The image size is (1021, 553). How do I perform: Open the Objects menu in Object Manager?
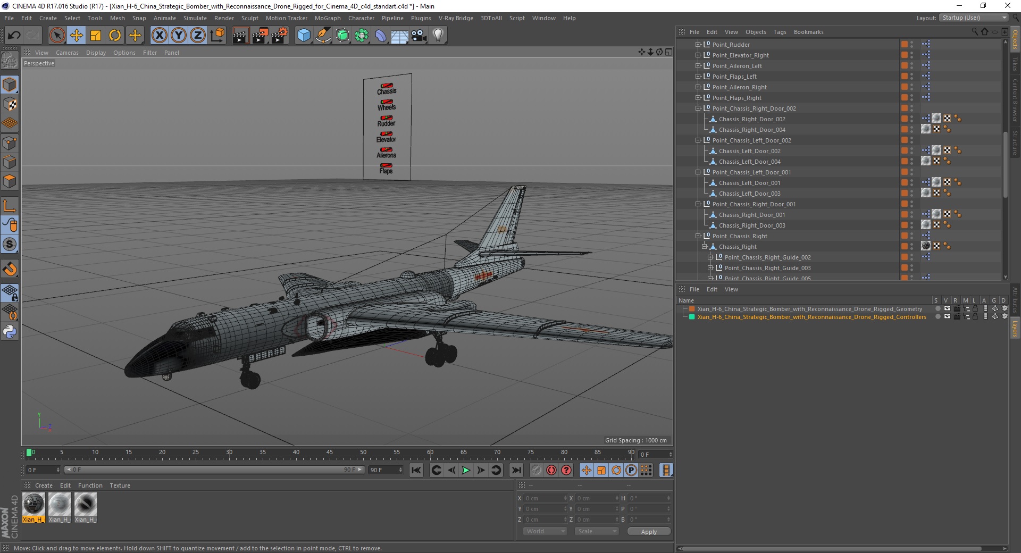(756, 32)
